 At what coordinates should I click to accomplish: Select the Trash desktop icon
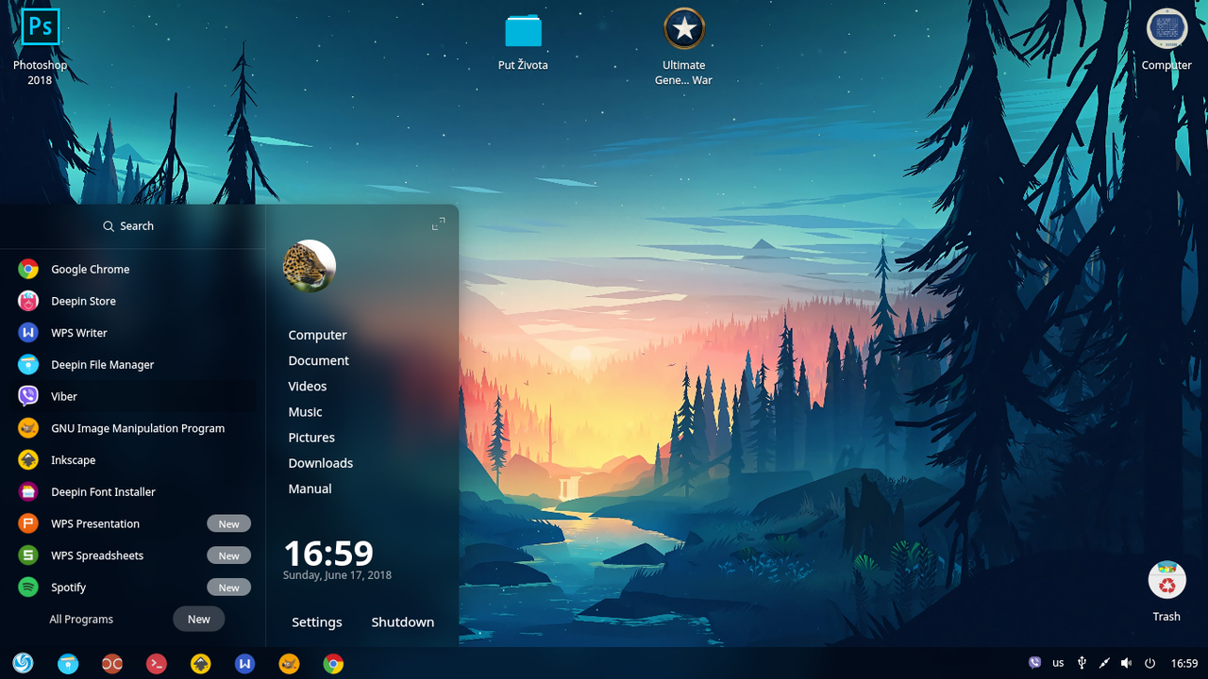pyautogui.click(x=1166, y=591)
